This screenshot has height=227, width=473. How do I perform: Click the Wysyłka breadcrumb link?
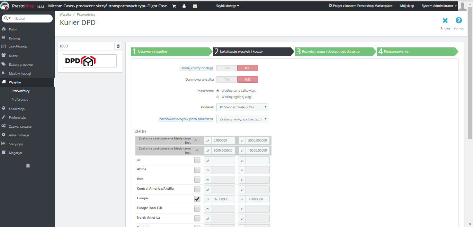(x=66, y=15)
